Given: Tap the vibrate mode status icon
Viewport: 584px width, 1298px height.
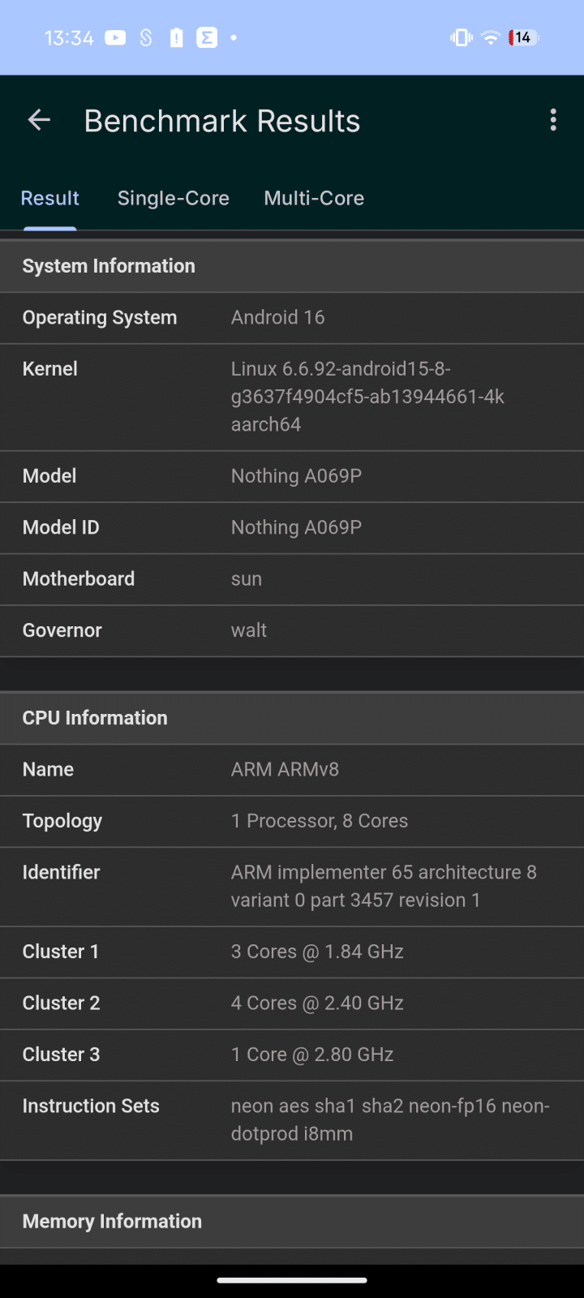Looking at the screenshot, I should tap(461, 37).
